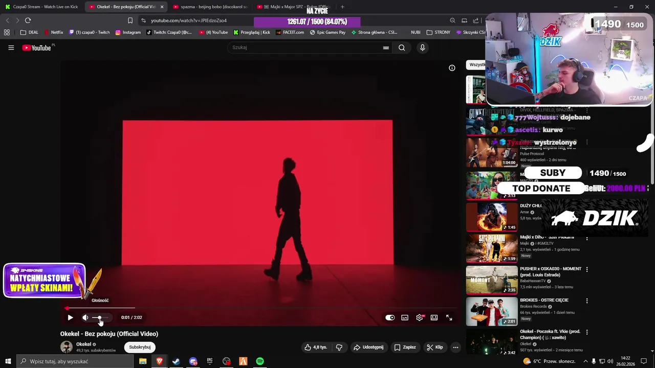This screenshot has width=655, height=368.
Task: Open options for BROKIES - OSTRE CIĘCIE
Action: pyautogui.click(x=587, y=301)
